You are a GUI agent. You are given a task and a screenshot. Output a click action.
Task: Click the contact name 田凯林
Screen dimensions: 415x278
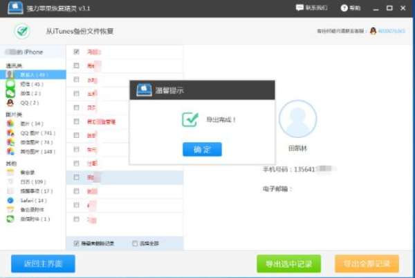tap(297, 148)
